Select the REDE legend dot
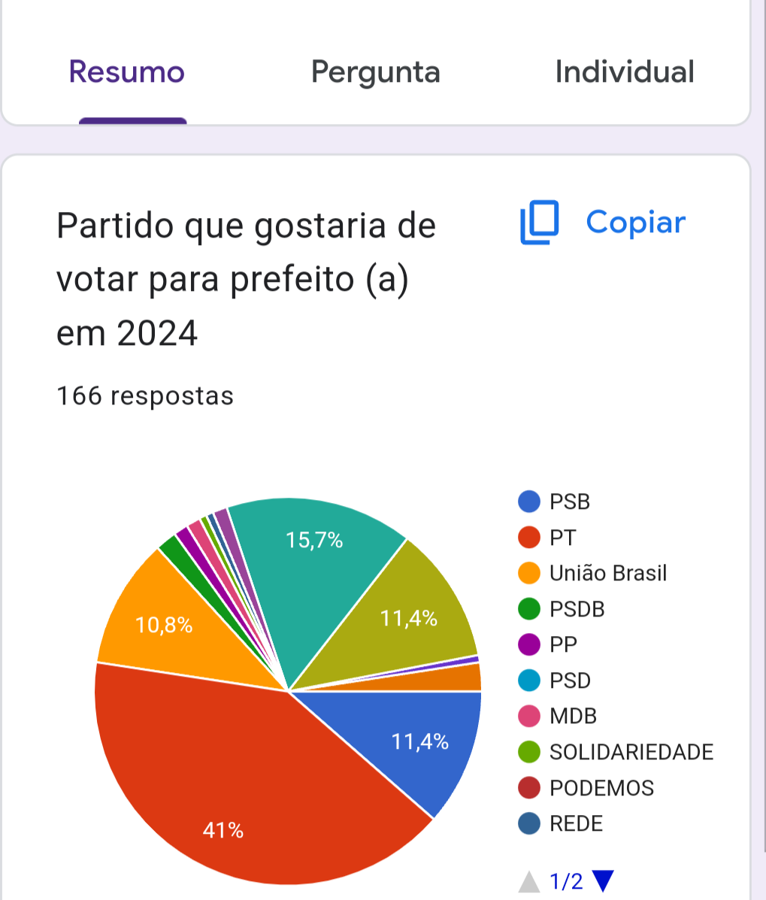The height and width of the screenshot is (900, 766). coord(529,823)
